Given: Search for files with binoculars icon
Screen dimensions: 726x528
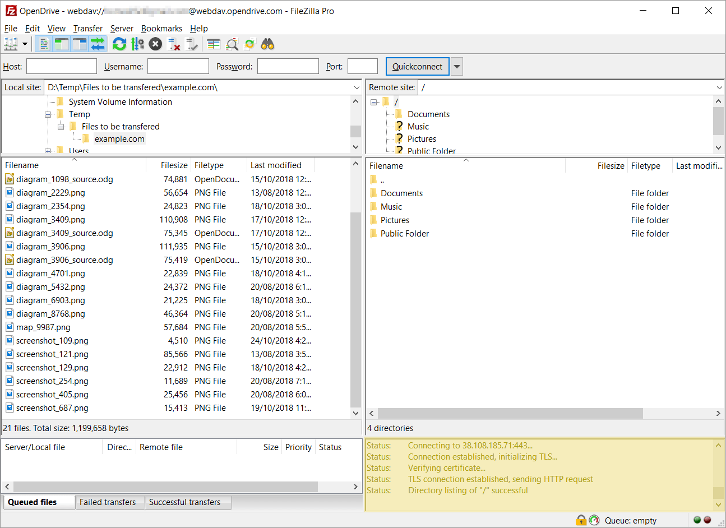Looking at the screenshot, I should [x=267, y=44].
